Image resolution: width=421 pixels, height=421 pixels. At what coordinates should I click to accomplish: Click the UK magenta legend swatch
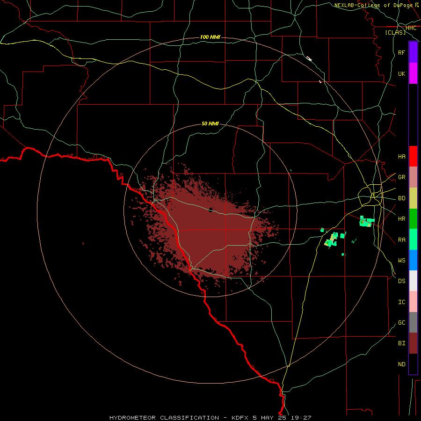coord(413,73)
